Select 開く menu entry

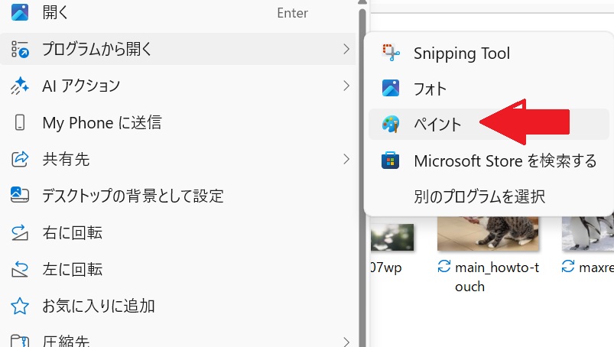178,13
